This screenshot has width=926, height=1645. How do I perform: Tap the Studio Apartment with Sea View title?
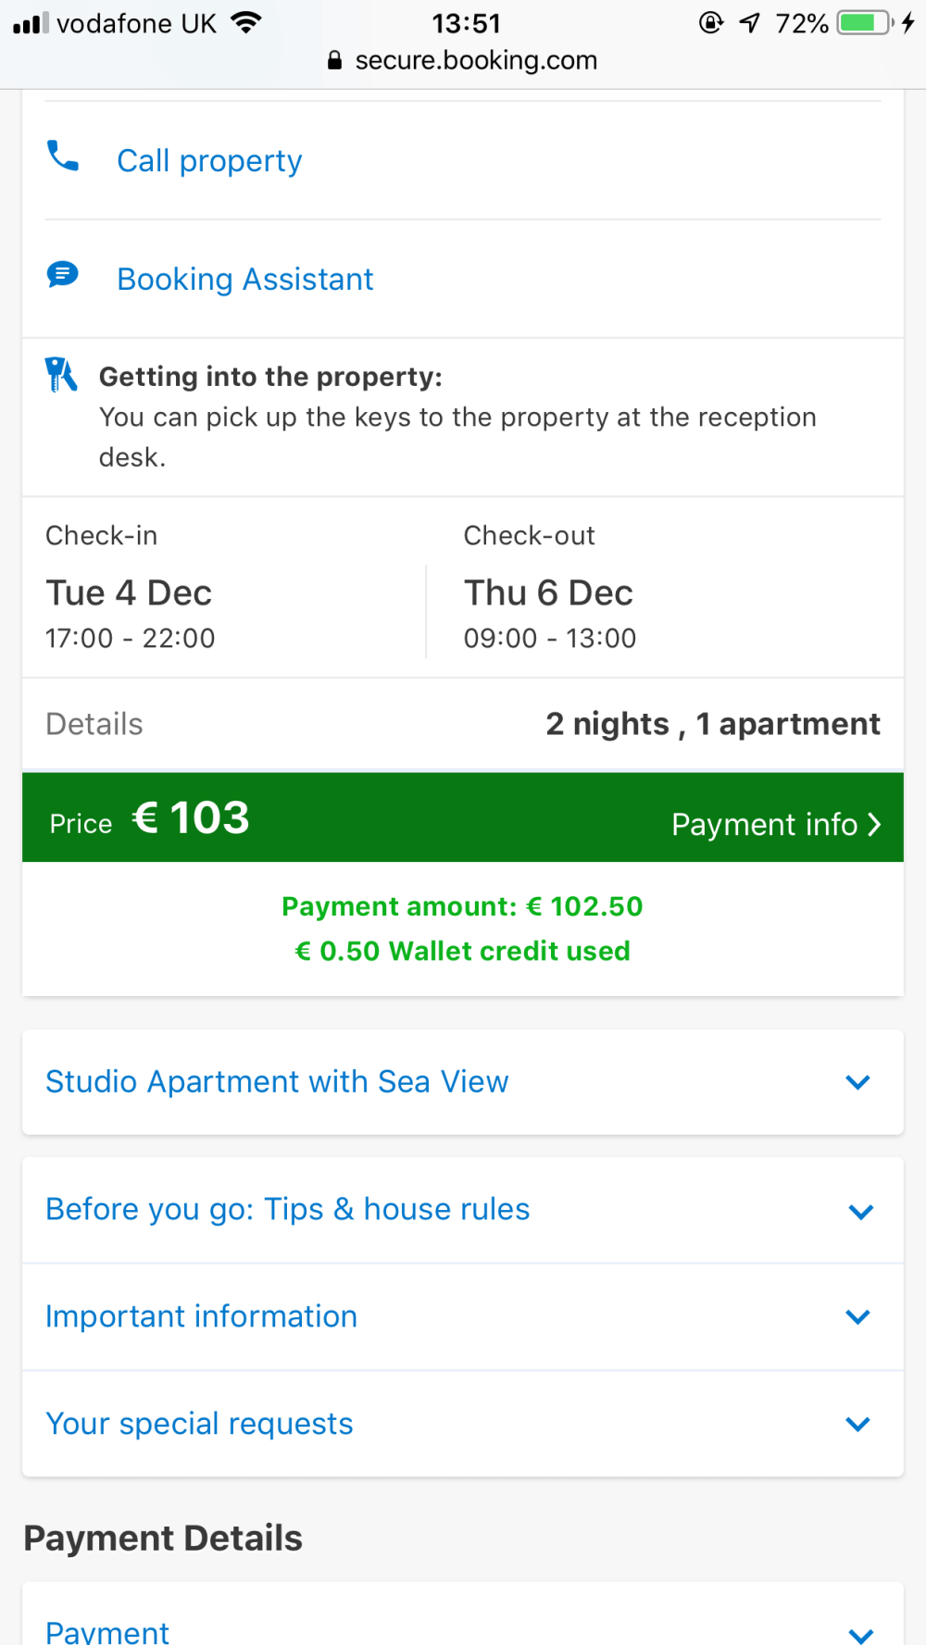277,1082
